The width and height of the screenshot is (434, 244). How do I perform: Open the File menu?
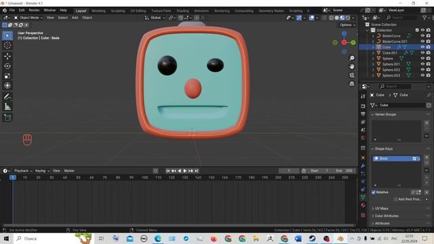point(12,10)
